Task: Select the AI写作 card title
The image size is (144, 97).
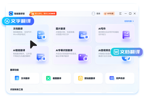Action: 102,29
